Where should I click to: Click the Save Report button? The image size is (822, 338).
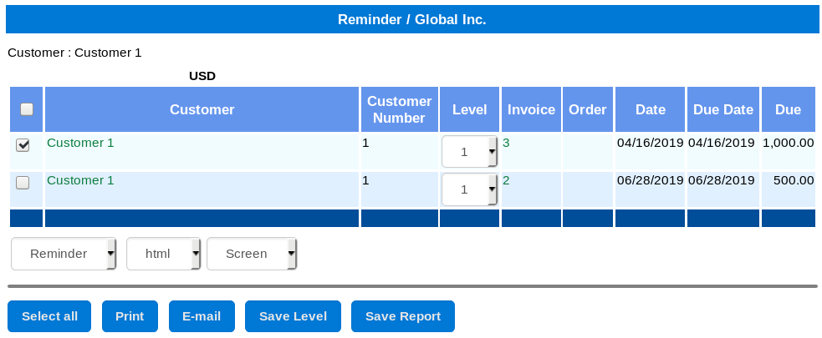coord(403,316)
